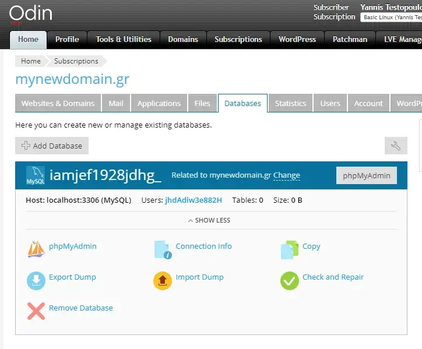Click the blue Export Dump download icon

(x=36, y=281)
